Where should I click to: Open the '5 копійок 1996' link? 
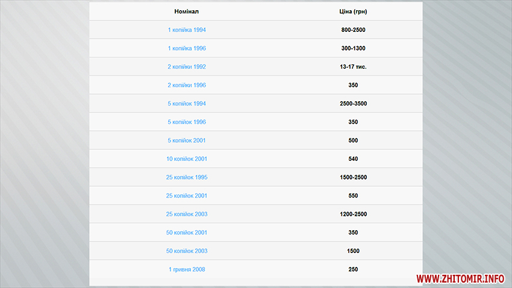pyautogui.click(x=187, y=122)
